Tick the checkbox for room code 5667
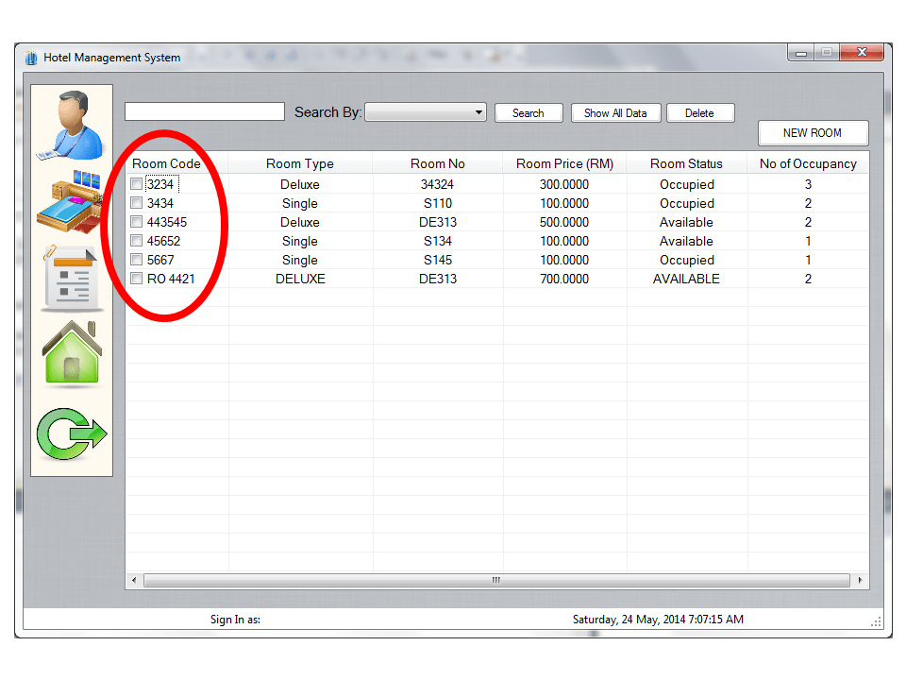The width and height of the screenshot is (906, 680). coord(136,260)
